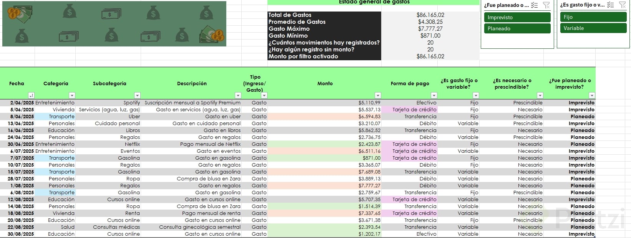Open the Fecha column filter dropdown
631x238 pixels.
coord(31,95)
